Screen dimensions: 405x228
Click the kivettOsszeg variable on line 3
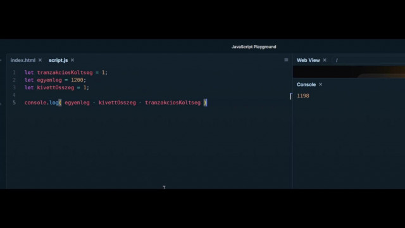56,87
